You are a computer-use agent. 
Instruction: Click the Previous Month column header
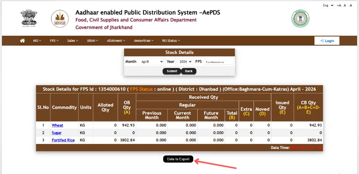[151, 115]
